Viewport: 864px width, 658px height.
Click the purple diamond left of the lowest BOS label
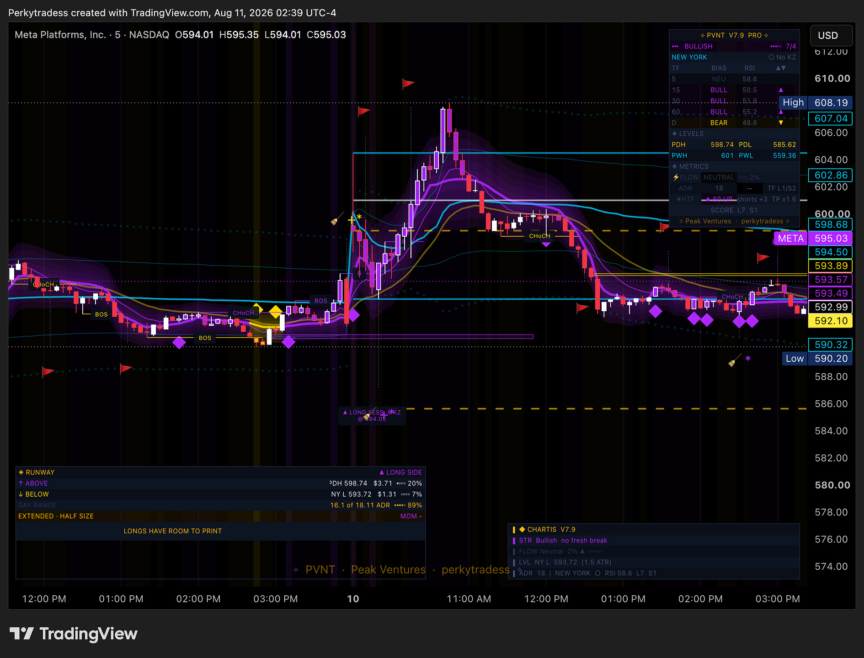coord(179,342)
